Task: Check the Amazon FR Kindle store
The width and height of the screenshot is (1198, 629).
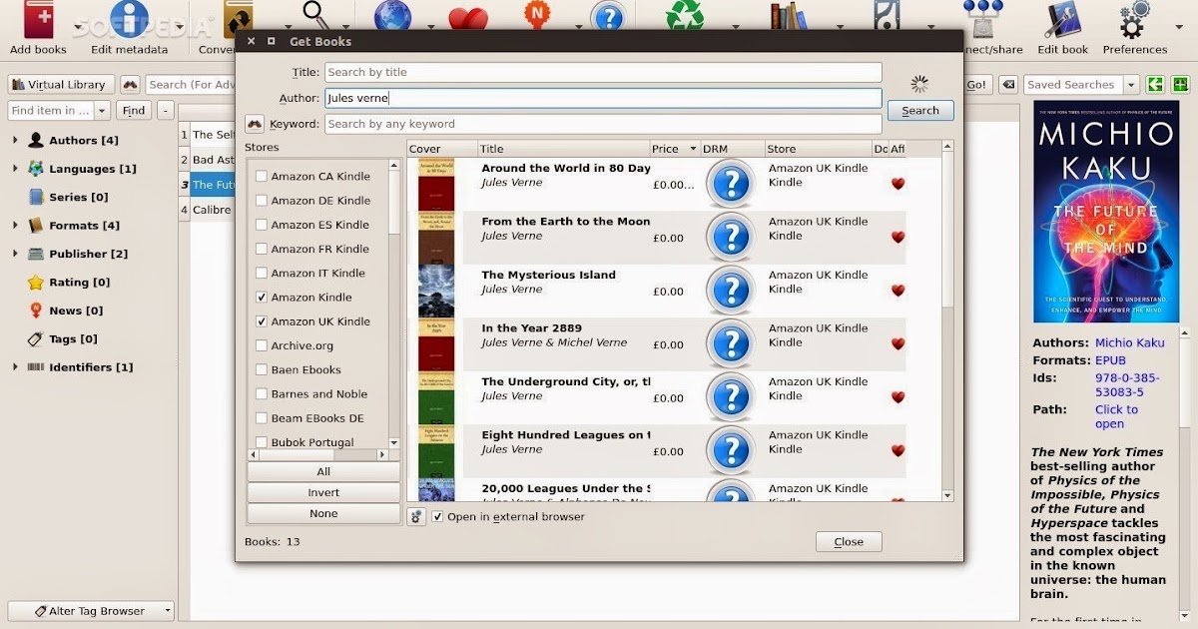Action: click(x=262, y=249)
